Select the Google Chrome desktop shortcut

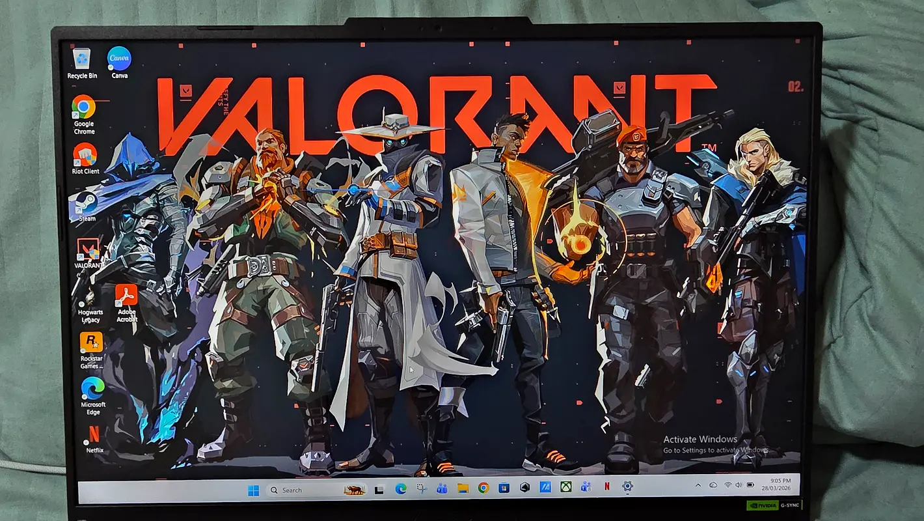point(83,108)
